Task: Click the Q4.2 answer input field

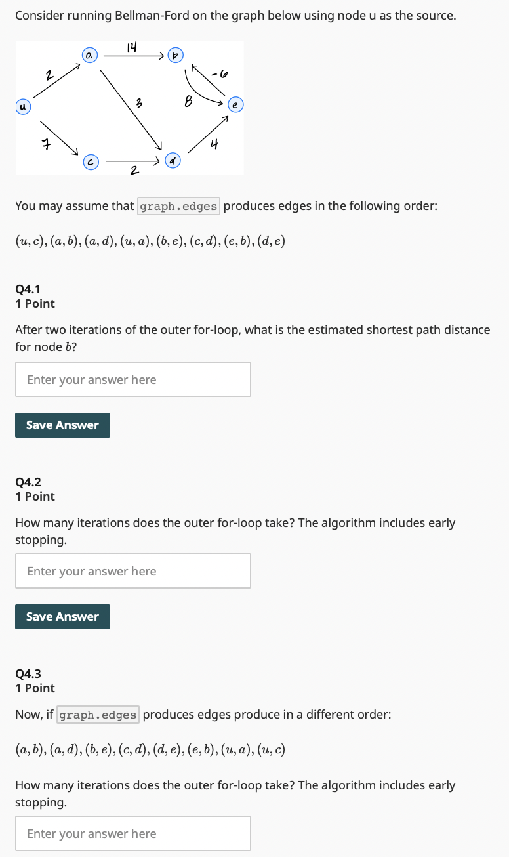Action: pyautogui.click(x=132, y=571)
